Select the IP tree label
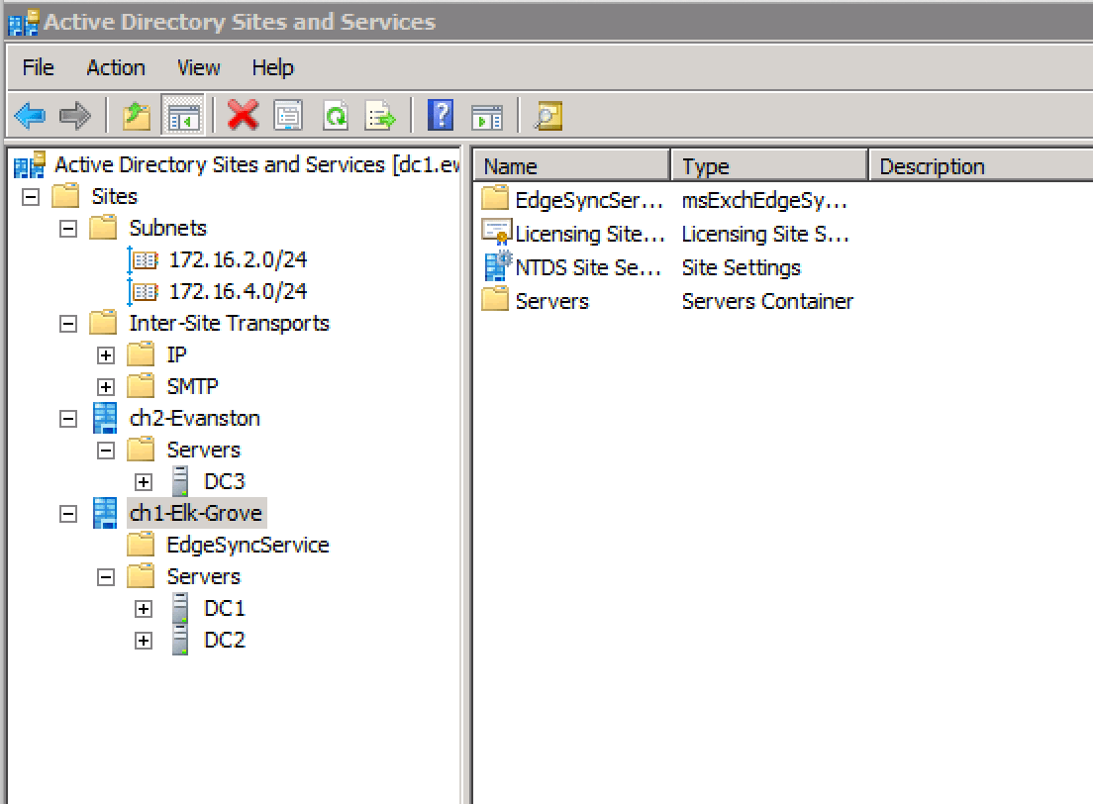The image size is (1093, 804). click(x=176, y=354)
